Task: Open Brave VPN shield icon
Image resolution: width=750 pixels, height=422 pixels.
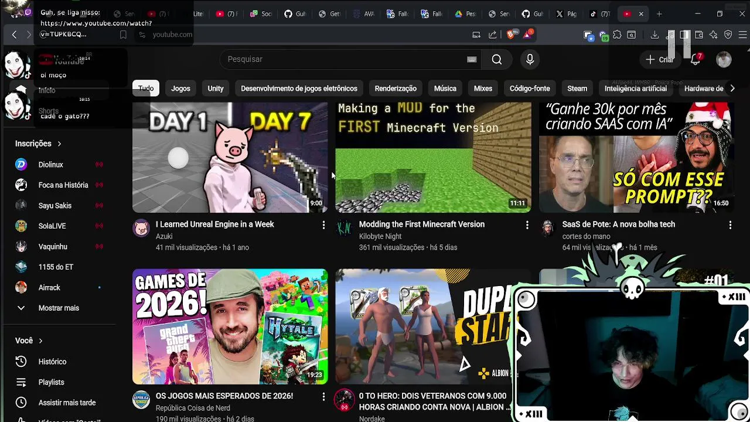Action: coord(728,35)
